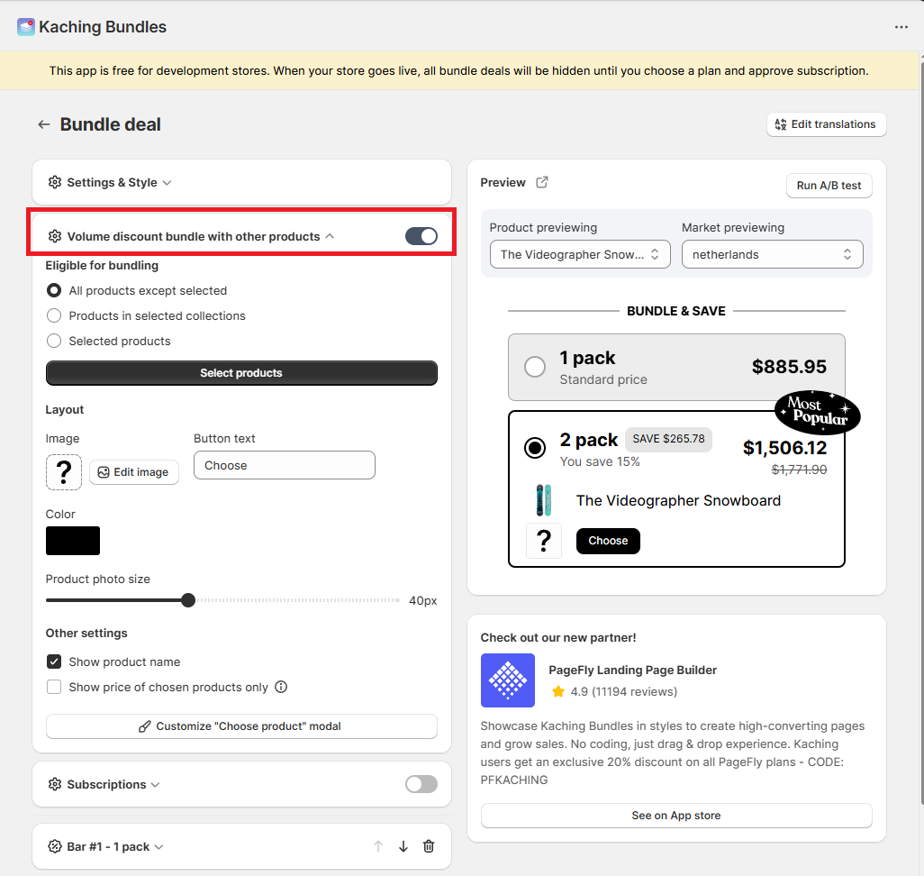Viewport: 924px width, 876px height.
Task: Click the info icon next to Show price of chosen products
Action: coord(281,687)
